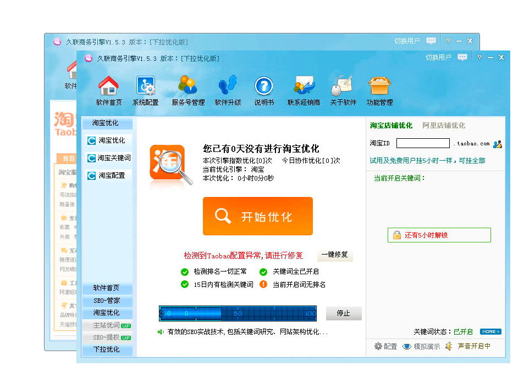524x384 pixels.
Task: Click the lock icon in unlock box
Action: coord(396,235)
